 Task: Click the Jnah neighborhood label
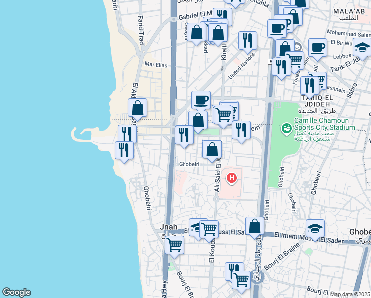click(168, 226)
